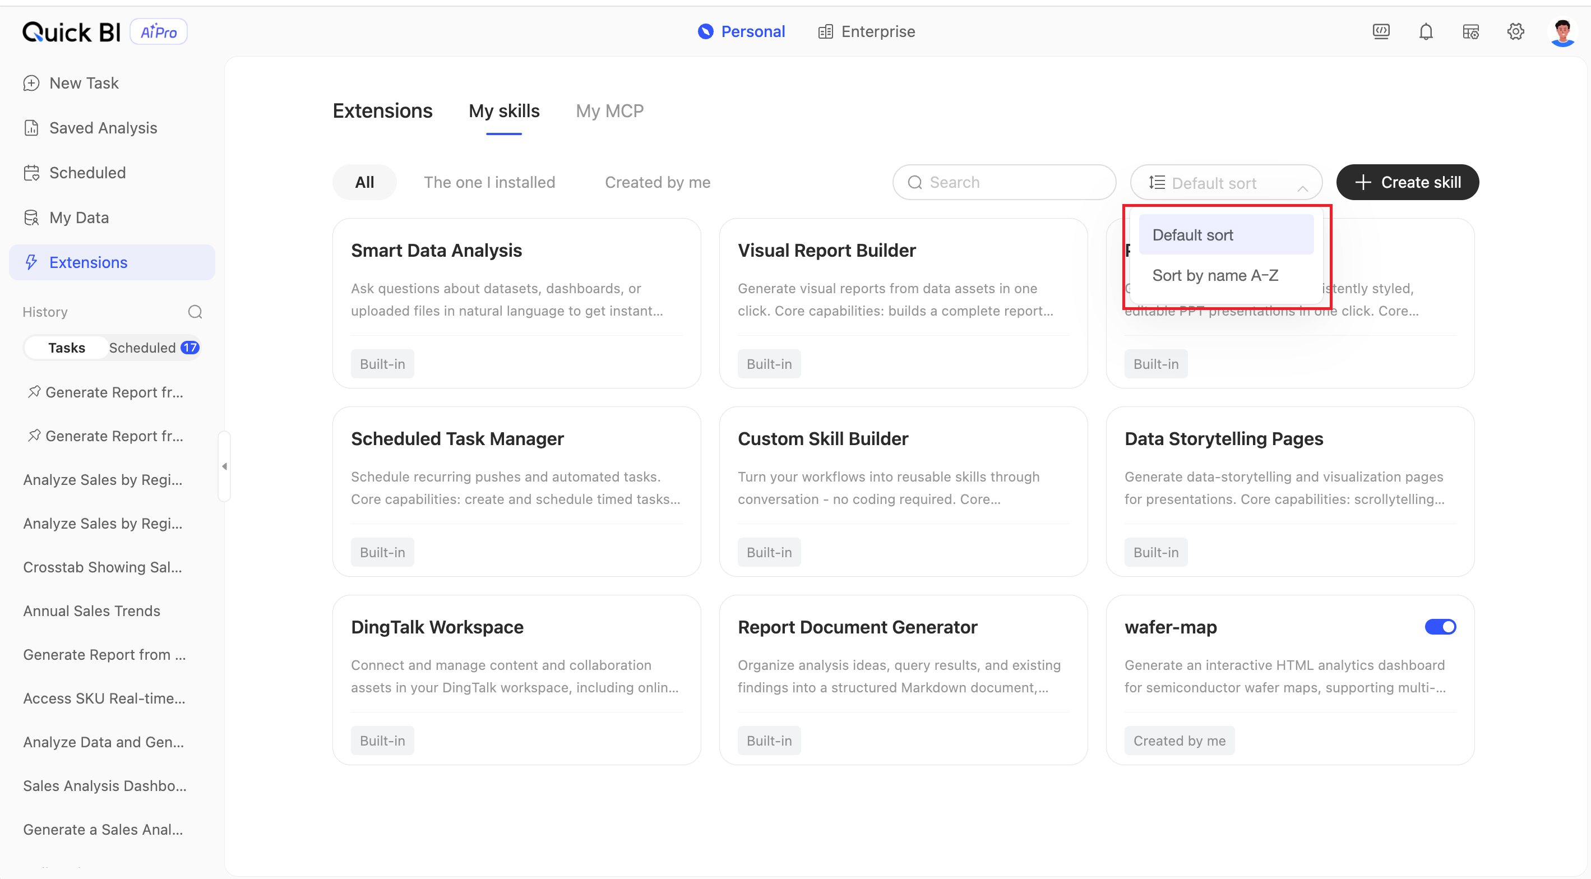Click the magnifier icon in Search box
The image size is (1591, 879).
tap(915, 182)
